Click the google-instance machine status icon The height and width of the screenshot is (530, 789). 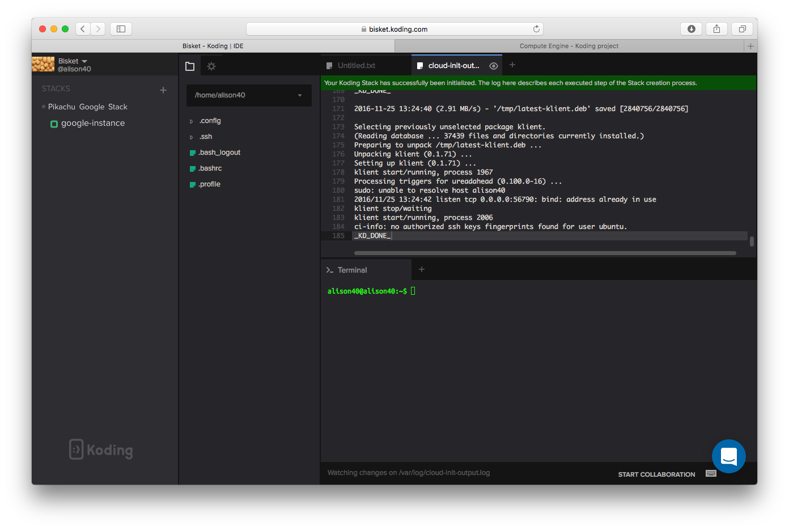pos(54,124)
